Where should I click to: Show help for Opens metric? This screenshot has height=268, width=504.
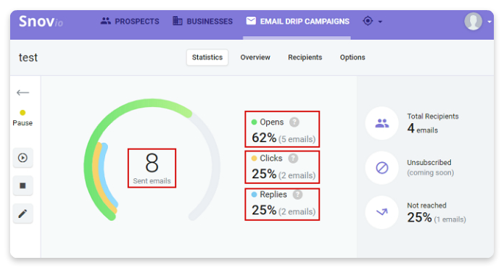pos(294,122)
